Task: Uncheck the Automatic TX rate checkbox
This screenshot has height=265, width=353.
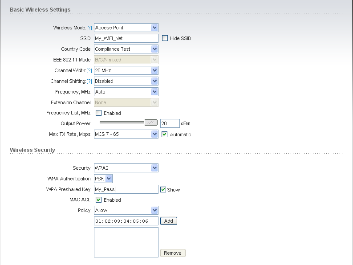Action: coord(165,135)
